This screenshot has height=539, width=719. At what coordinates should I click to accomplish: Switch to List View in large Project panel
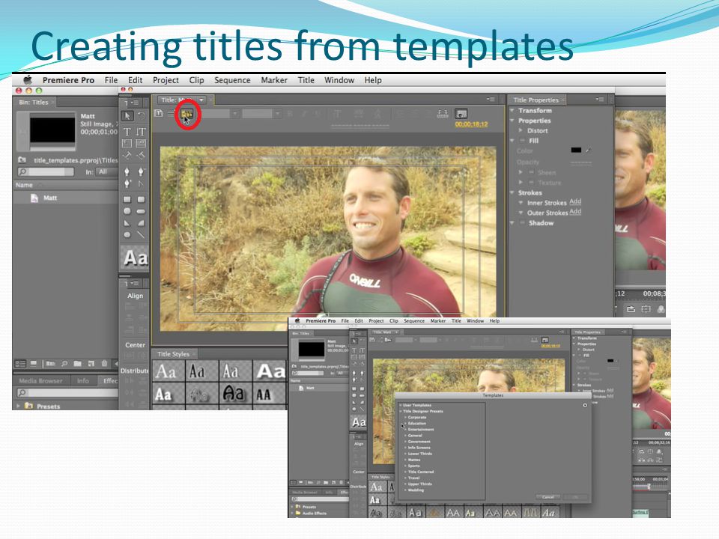pyautogui.click(x=21, y=364)
